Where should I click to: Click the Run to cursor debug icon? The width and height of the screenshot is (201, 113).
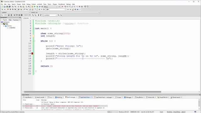(65, 7)
